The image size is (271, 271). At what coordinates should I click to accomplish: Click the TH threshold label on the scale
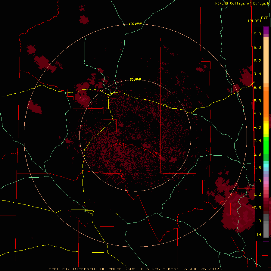tap(259, 235)
